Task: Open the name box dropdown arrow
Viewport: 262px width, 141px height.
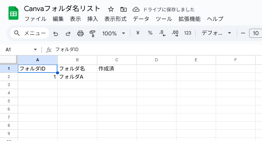Action: pos(36,50)
